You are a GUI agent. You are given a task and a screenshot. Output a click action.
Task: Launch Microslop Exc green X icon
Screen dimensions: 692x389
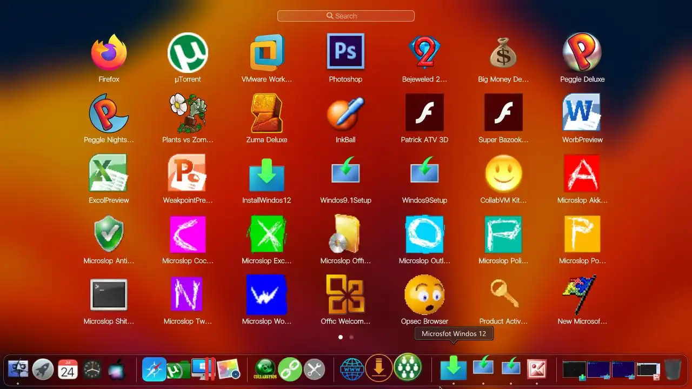coord(267,234)
